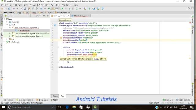Open the File menu
Image resolution: width=196 pixels, height=110 pixels.
pos(2,5)
